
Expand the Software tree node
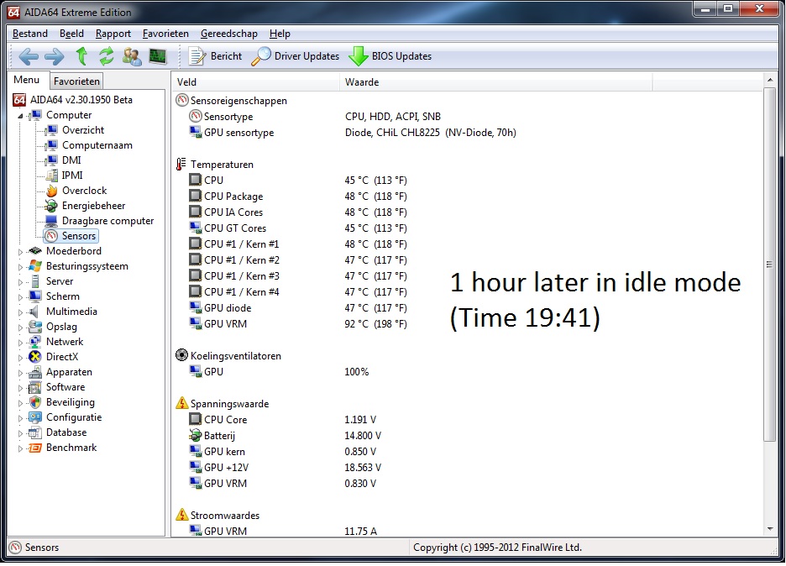point(20,387)
